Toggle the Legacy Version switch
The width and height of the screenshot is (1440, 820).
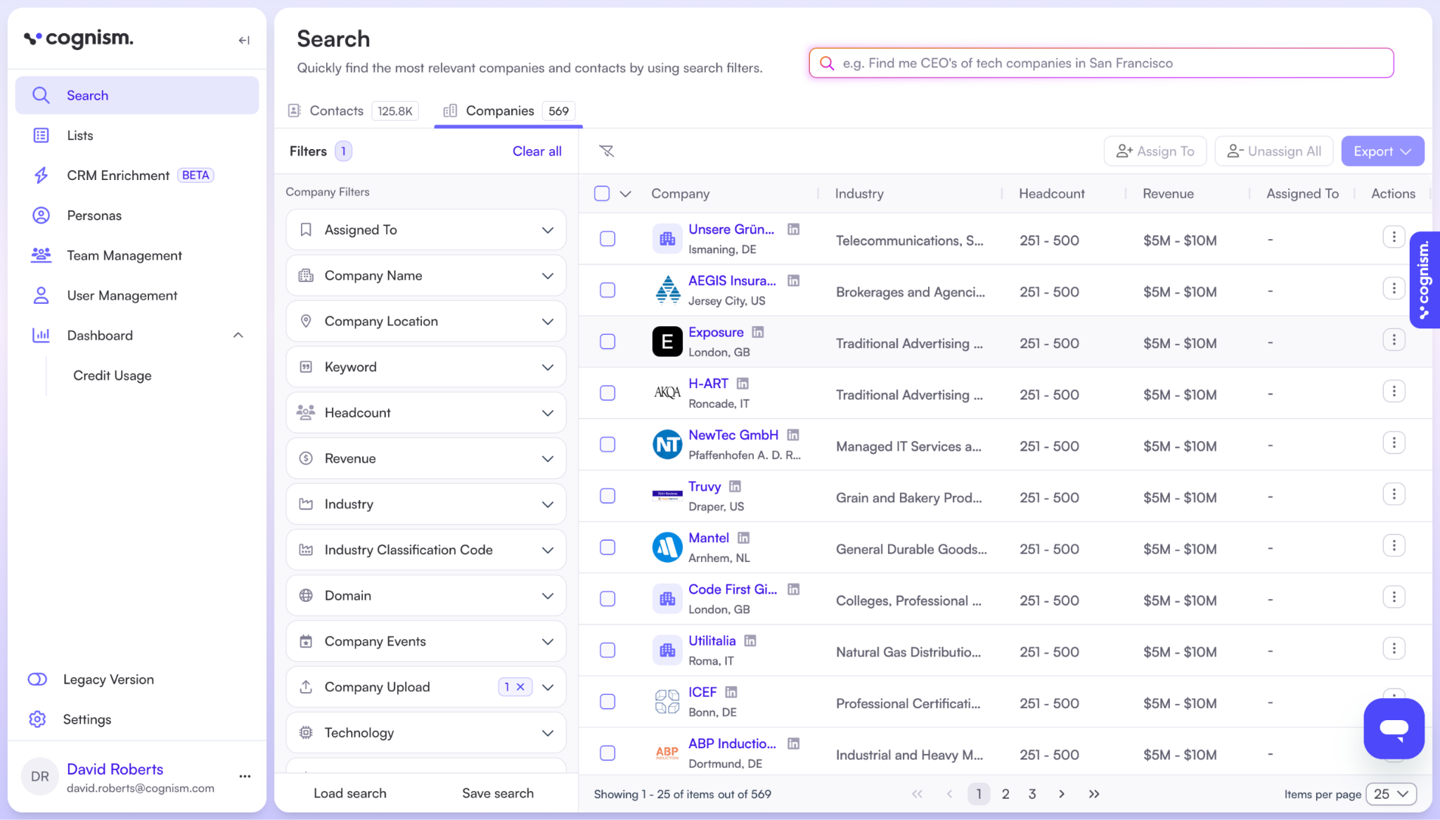click(x=37, y=679)
